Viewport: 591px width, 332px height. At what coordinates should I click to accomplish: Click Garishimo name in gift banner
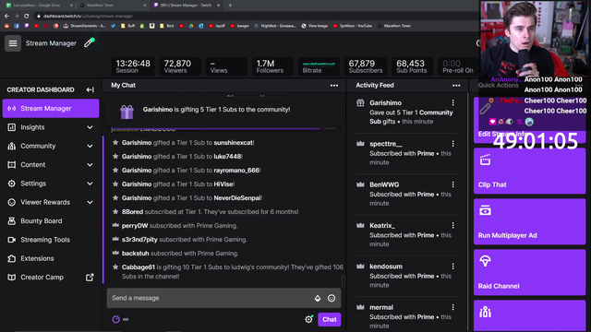coord(158,110)
